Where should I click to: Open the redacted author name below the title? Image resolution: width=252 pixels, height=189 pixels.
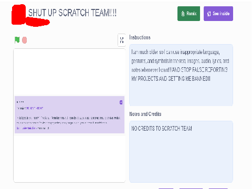click(x=38, y=22)
